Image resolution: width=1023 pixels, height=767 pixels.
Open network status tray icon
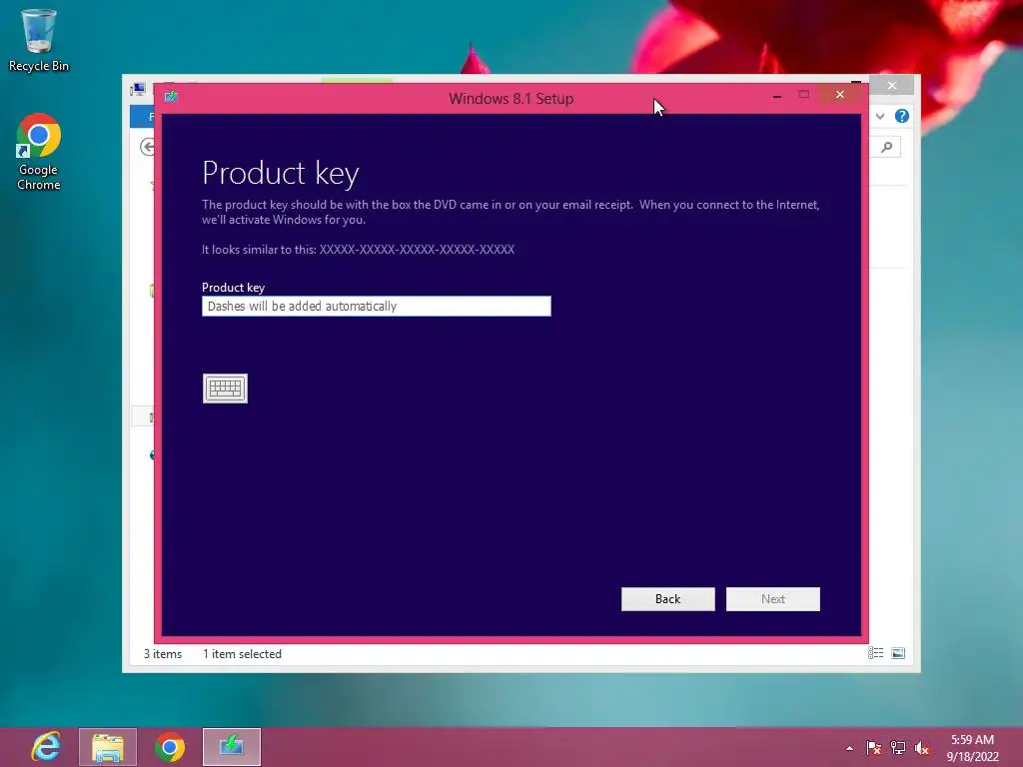(x=898, y=748)
